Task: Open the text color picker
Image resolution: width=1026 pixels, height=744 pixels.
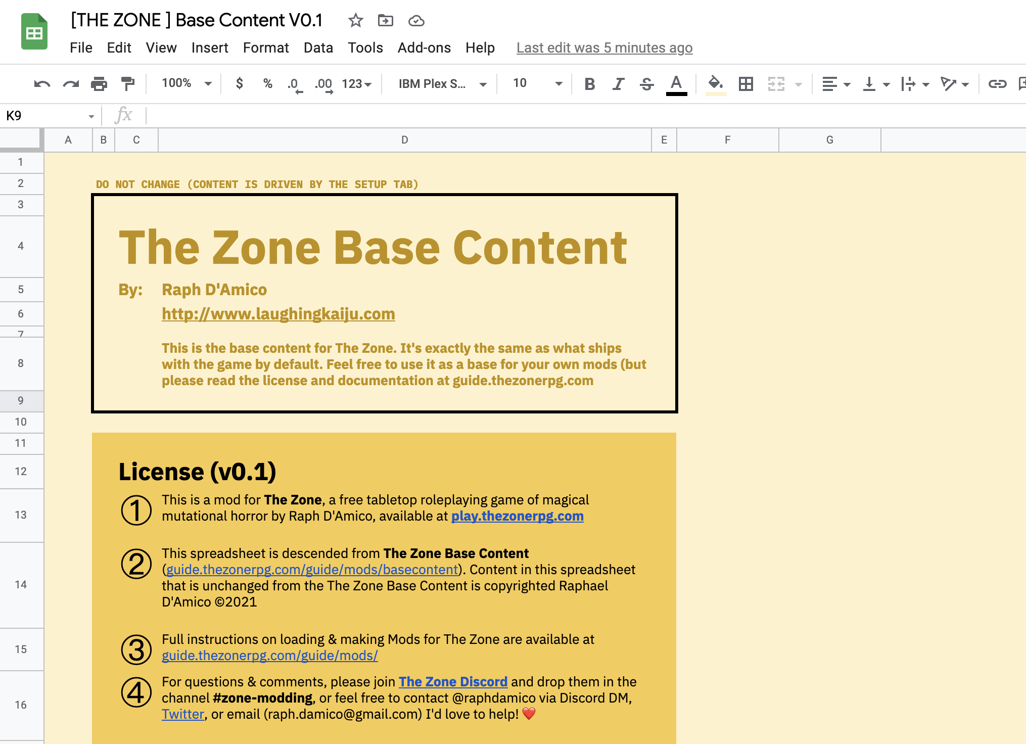Action: [x=676, y=84]
